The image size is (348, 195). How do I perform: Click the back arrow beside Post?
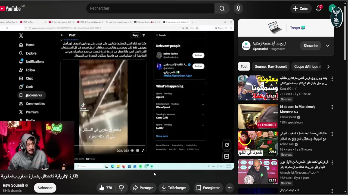click(62, 35)
